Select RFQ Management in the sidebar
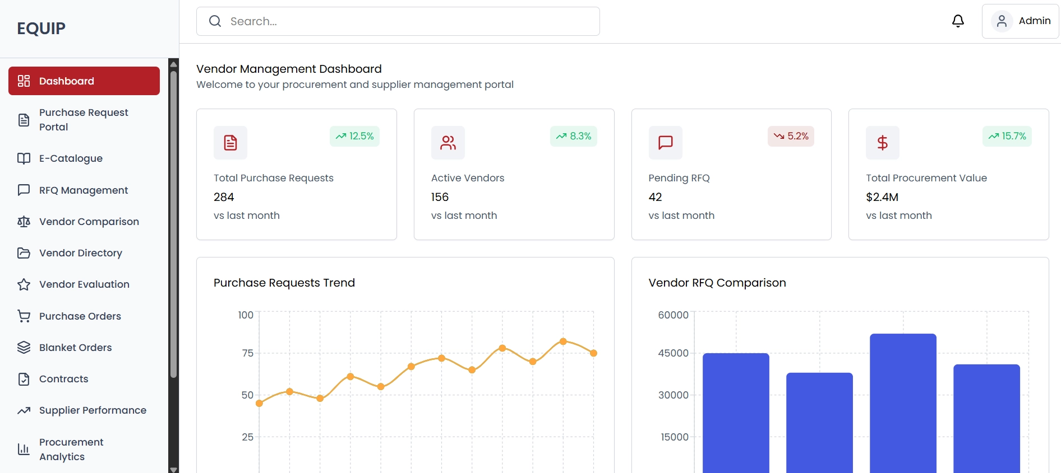 click(84, 190)
